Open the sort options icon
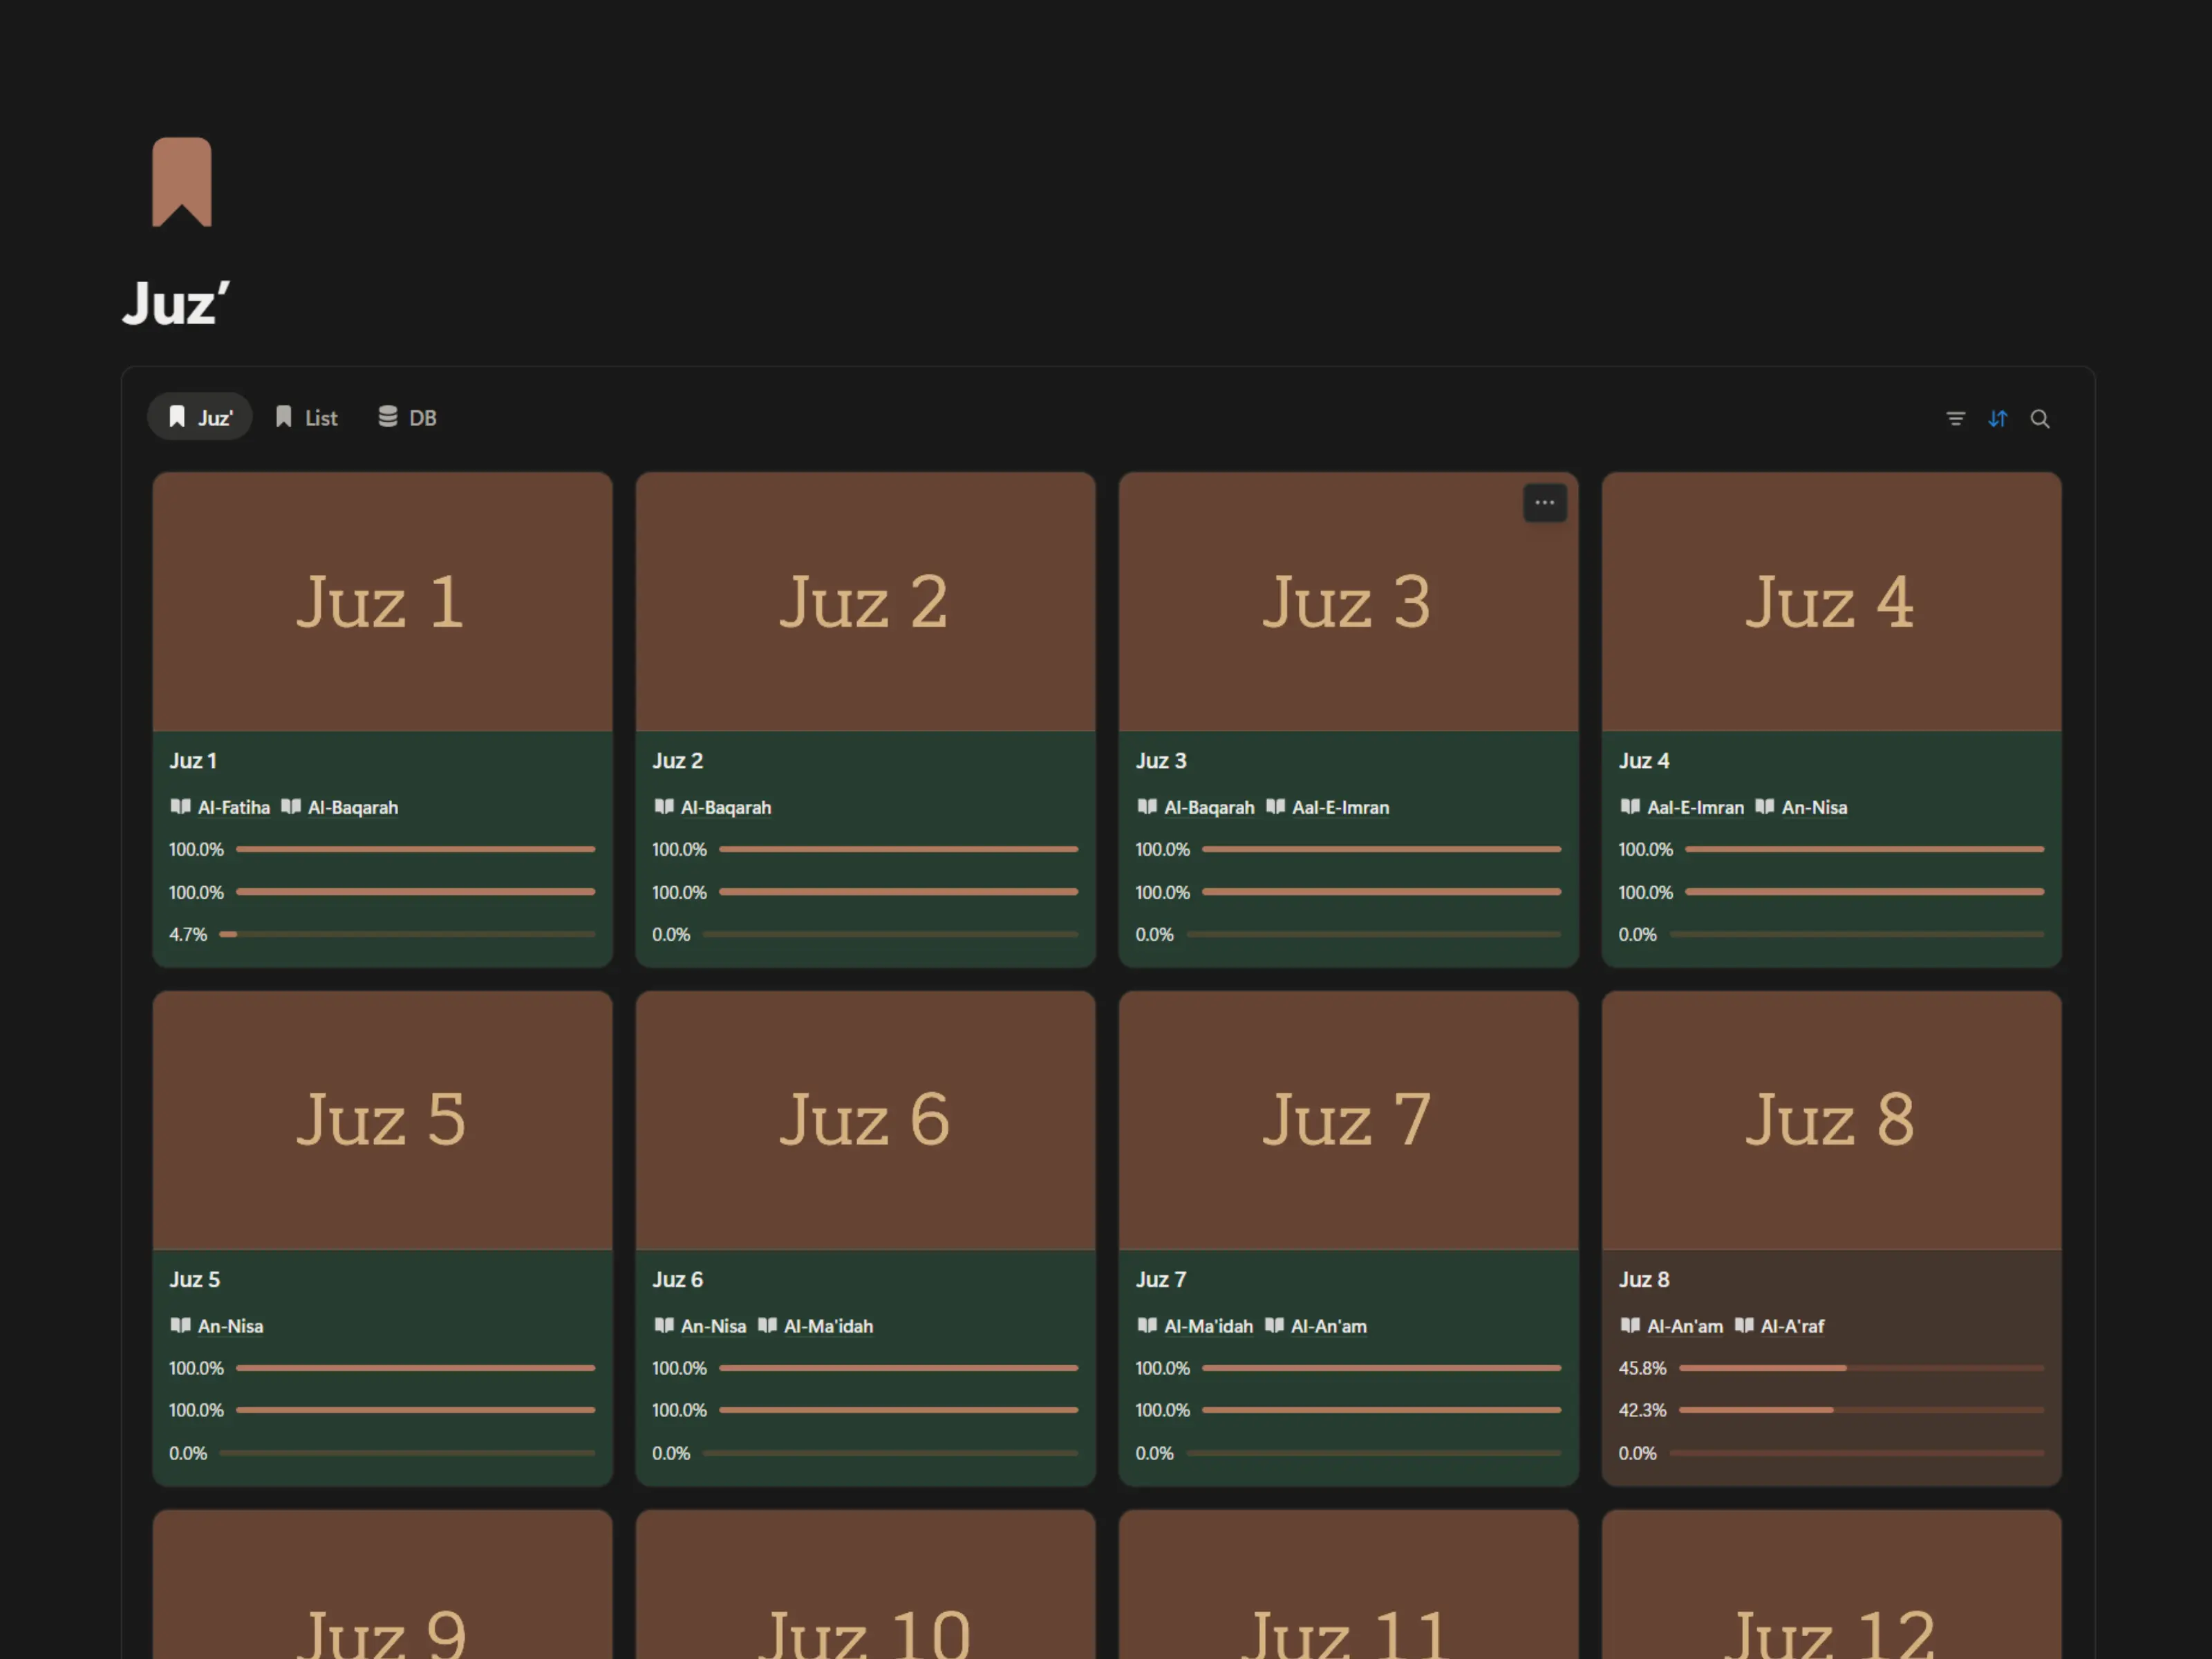Image resolution: width=2212 pixels, height=1659 pixels. [x=1997, y=419]
